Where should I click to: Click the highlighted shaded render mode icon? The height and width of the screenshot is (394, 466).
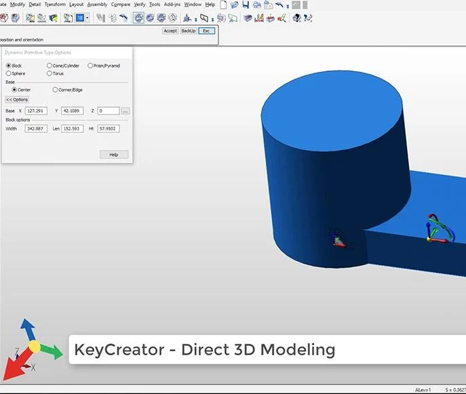point(139,18)
